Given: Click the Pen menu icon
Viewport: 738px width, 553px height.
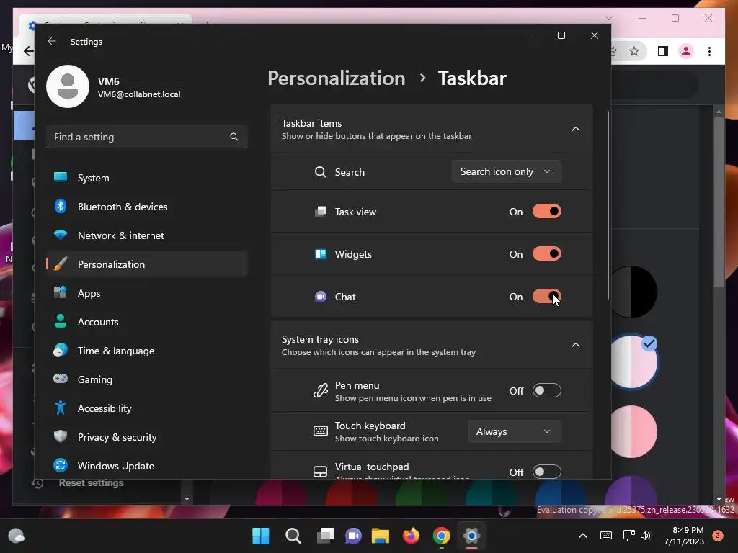Looking at the screenshot, I should (321, 391).
